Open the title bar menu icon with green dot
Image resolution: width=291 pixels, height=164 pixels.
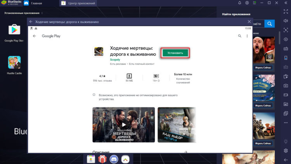tap(255, 3)
